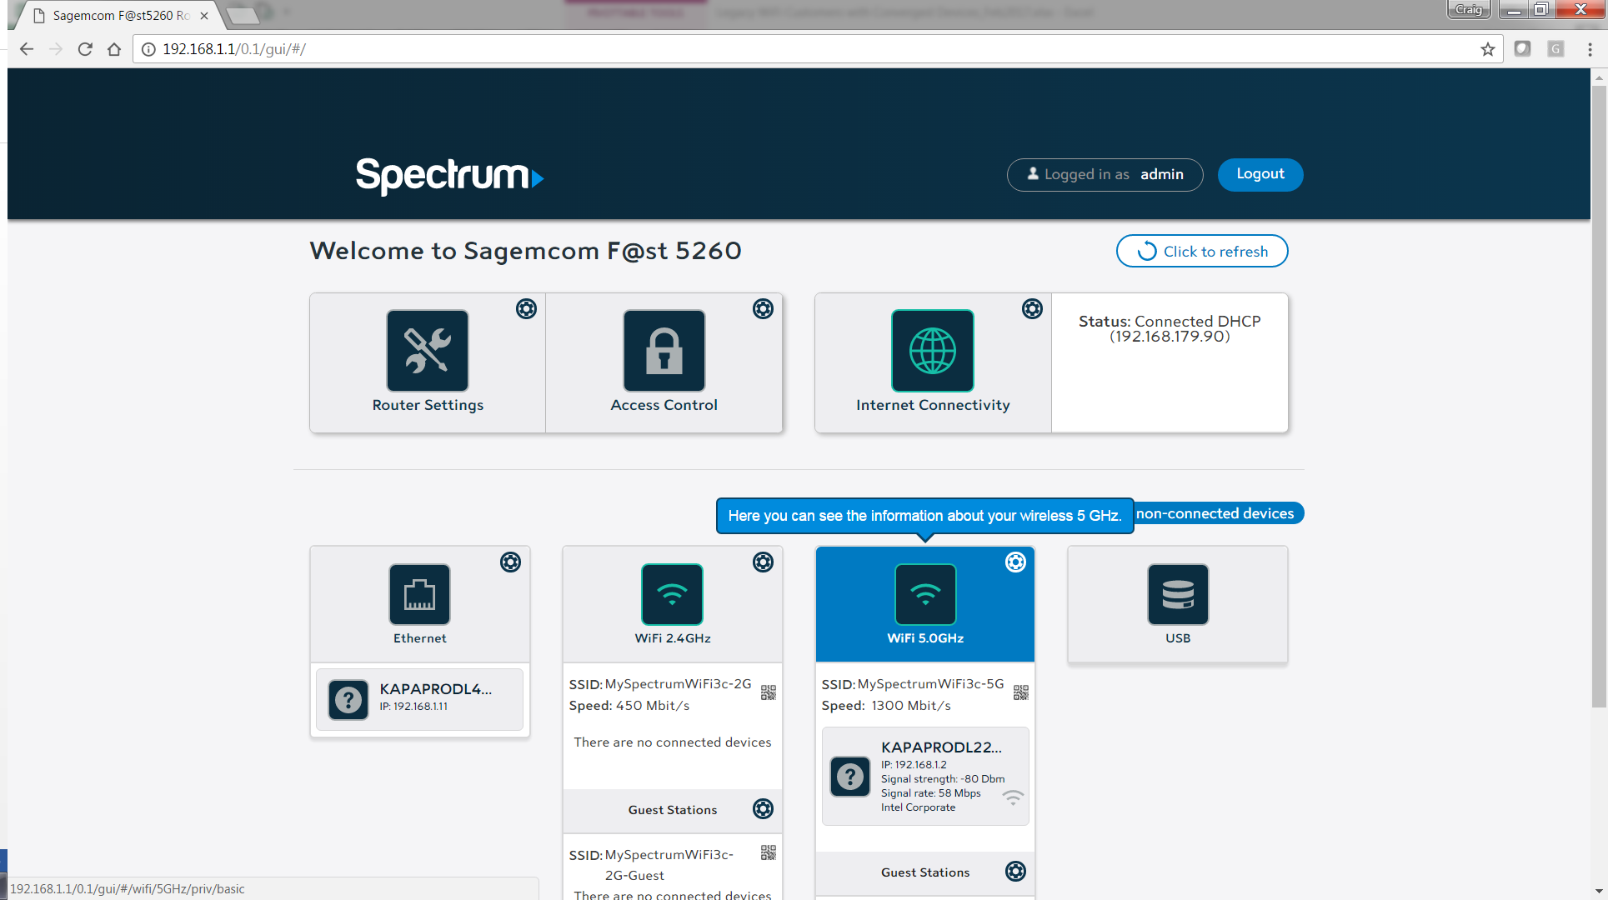Open the WiFi 5.0GHz icon

[x=925, y=594]
